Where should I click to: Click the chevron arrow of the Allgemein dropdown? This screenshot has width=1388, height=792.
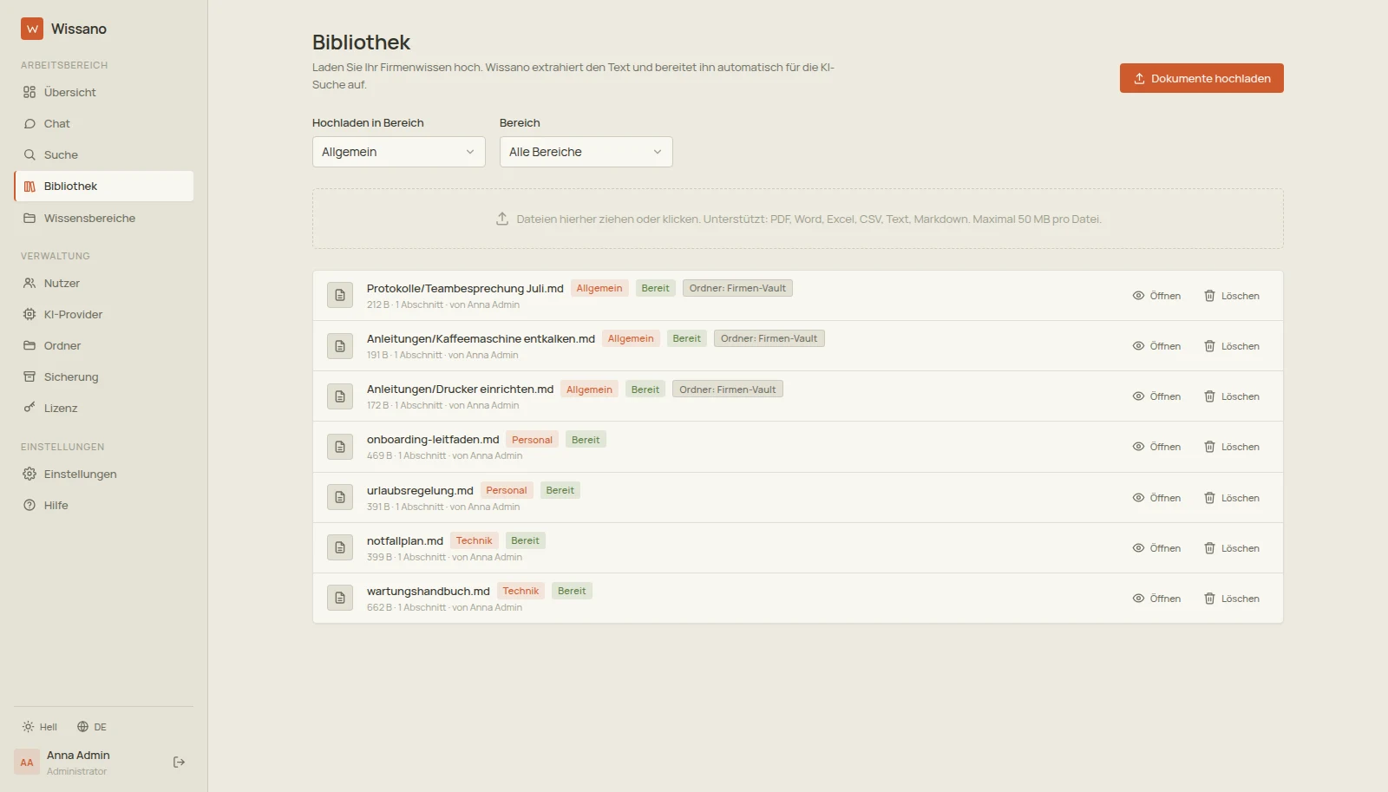point(470,152)
